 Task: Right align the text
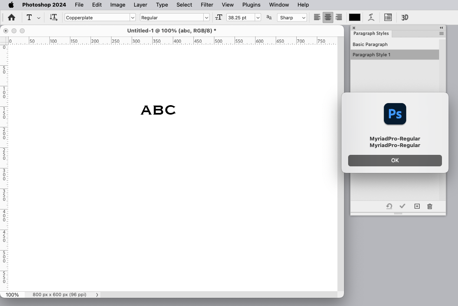[339, 17]
